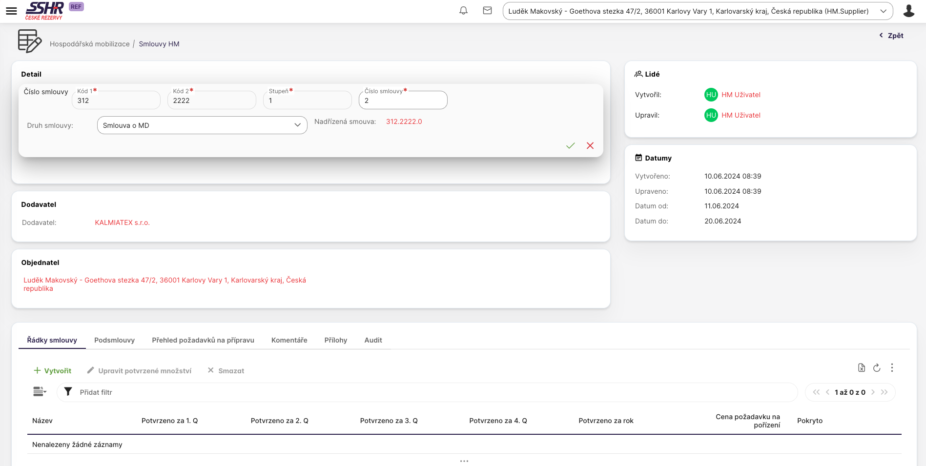926x466 pixels.
Task: Confirm contract number edit with green checkmark
Action: pos(570,145)
